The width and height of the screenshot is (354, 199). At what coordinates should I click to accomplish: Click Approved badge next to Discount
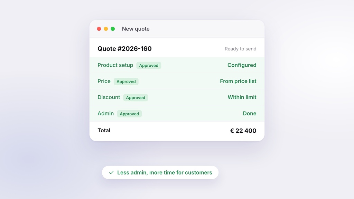point(136,97)
